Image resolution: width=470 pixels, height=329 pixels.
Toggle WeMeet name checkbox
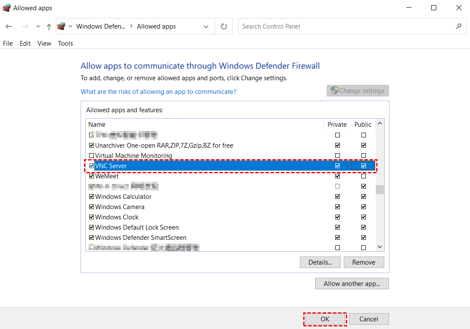coord(91,176)
